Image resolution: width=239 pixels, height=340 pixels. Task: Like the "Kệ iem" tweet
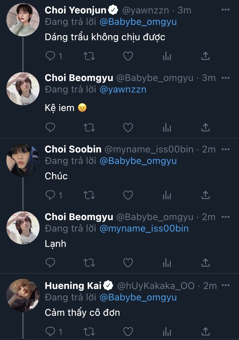pos(128,128)
